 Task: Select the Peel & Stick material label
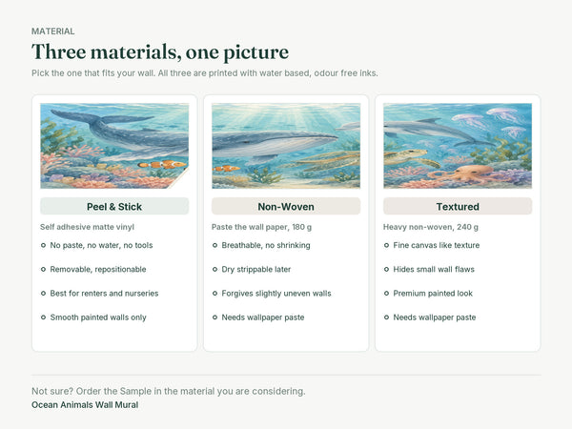tap(114, 207)
